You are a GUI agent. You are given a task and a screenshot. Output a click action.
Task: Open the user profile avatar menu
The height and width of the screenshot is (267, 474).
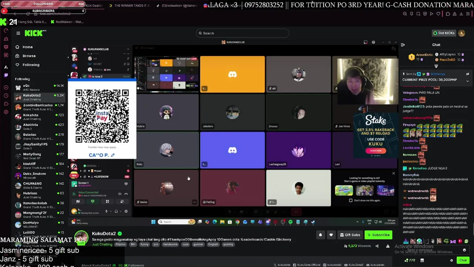coord(461,33)
